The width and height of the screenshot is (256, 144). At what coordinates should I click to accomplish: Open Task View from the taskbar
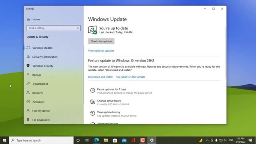pos(87,140)
